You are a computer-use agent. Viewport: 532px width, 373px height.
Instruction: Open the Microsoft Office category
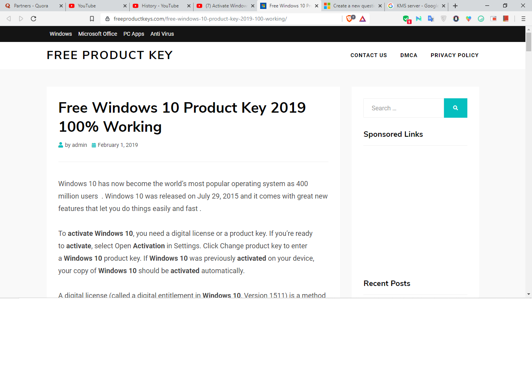pyautogui.click(x=98, y=34)
